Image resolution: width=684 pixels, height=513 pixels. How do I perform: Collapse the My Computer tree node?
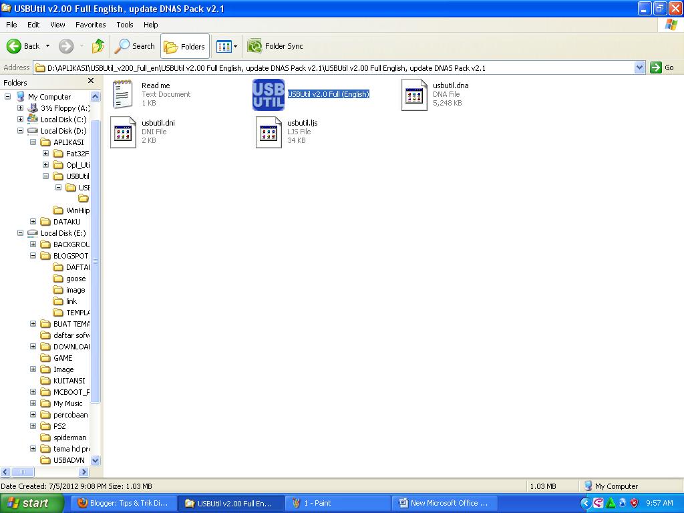pyautogui.click(x=7, y=96)
